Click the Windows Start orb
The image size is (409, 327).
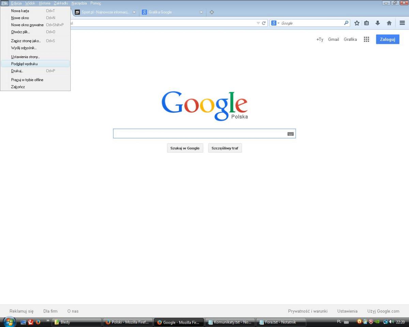[9, 322]
